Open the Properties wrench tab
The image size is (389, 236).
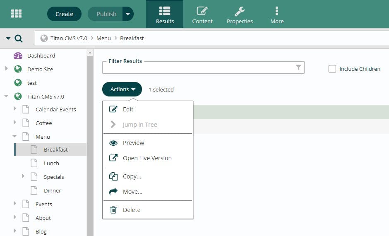[240, 14]
